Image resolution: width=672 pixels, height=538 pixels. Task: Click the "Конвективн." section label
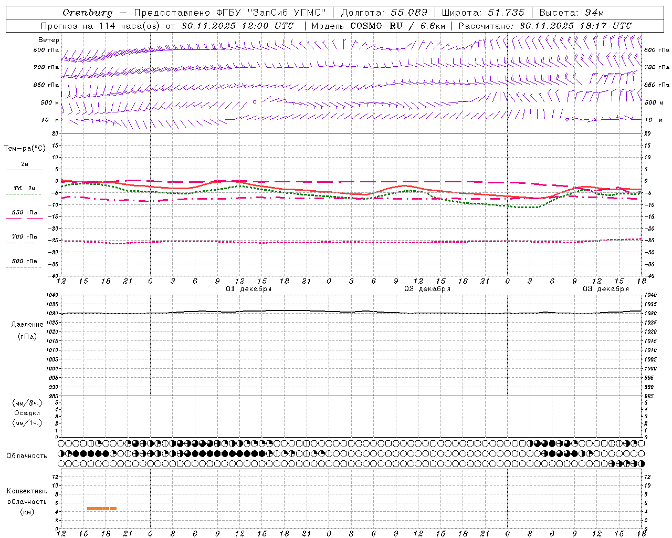pos(27,491)
